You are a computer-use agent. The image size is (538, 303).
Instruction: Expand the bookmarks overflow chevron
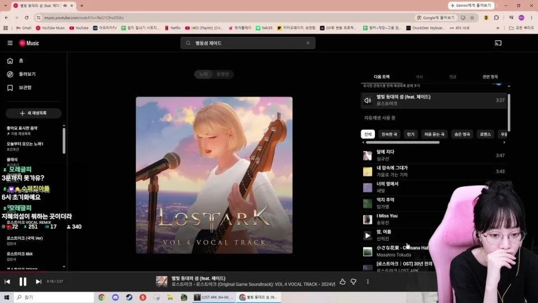[x=498, y=28]
